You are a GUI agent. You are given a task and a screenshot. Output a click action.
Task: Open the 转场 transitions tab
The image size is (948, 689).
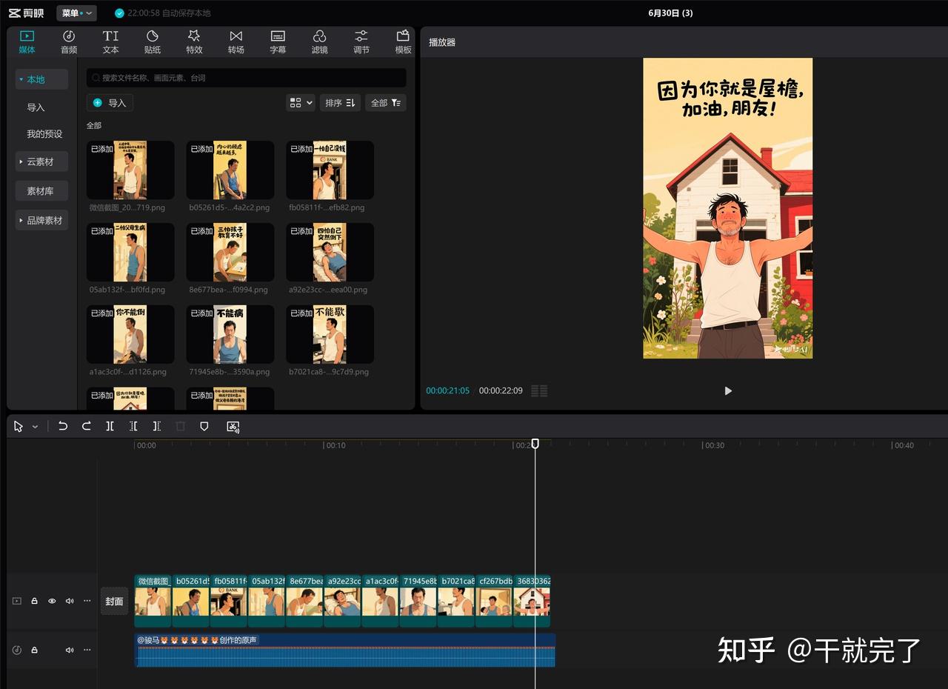point(236,42)
